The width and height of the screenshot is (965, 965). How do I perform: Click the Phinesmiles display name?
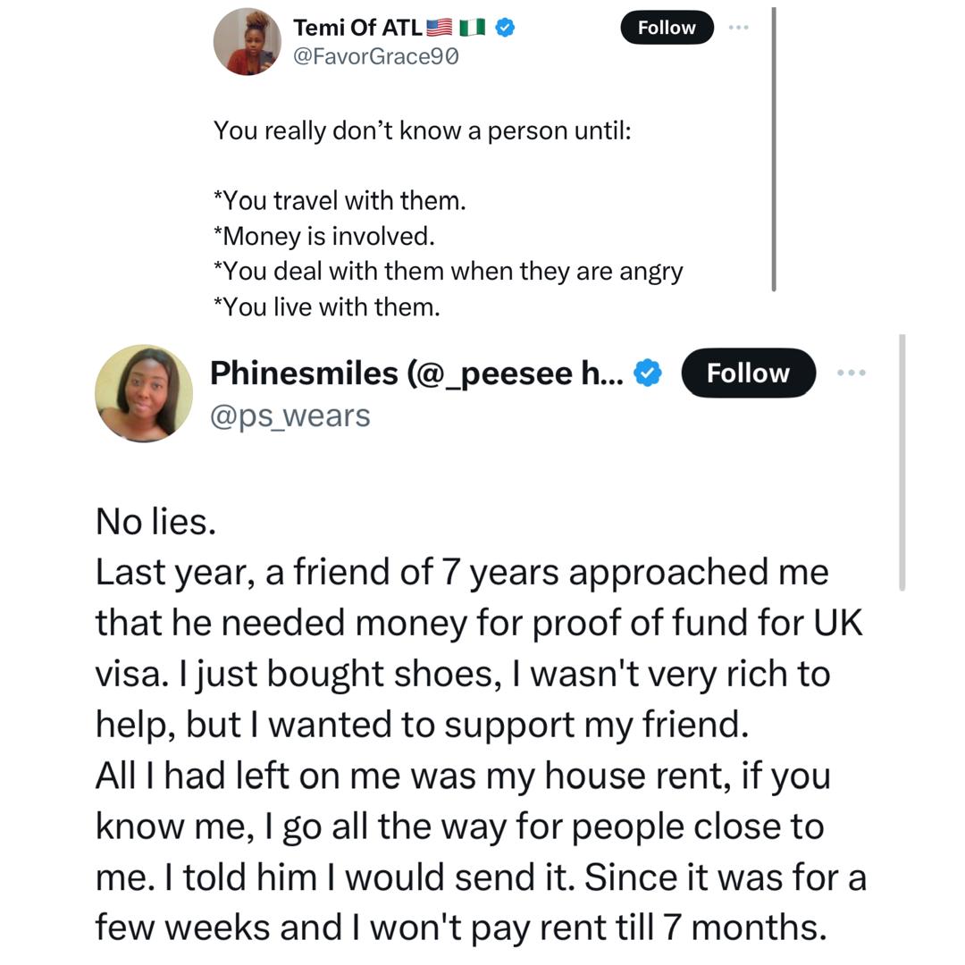tap(416, 373)
